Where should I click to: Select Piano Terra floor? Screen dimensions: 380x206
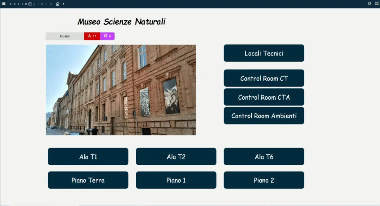click(88, 180)
